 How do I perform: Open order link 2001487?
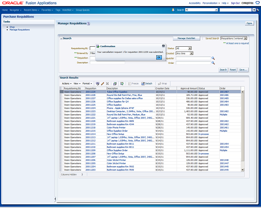(224, 92)
